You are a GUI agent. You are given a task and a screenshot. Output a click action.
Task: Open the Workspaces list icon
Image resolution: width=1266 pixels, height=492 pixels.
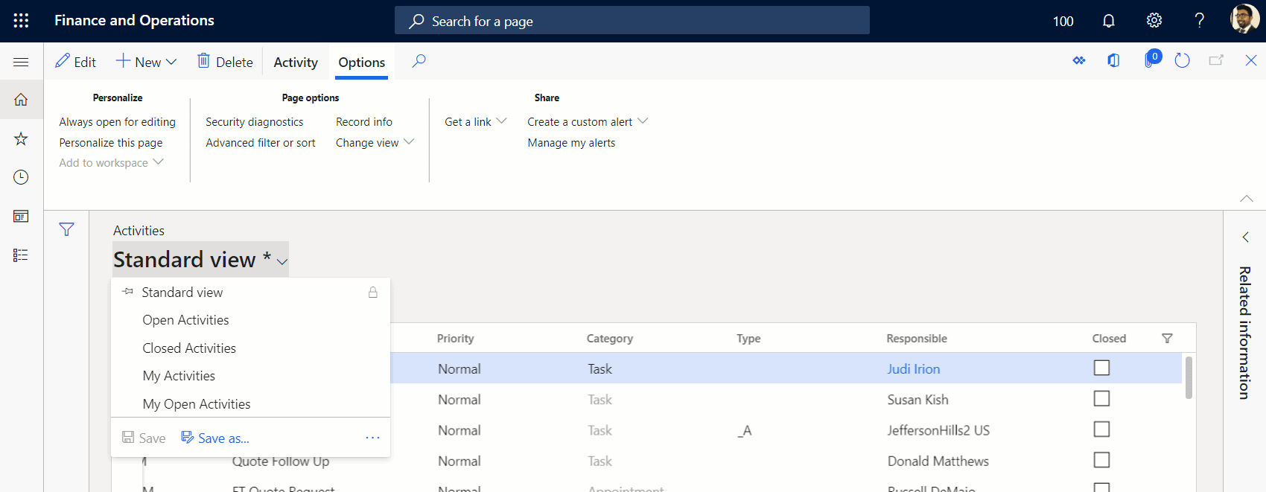point(21,216)
